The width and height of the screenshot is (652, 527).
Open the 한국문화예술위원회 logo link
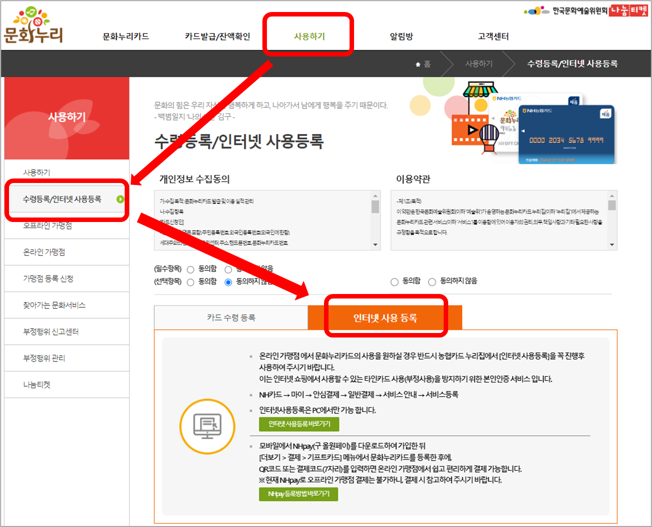[x=566, y=10]
